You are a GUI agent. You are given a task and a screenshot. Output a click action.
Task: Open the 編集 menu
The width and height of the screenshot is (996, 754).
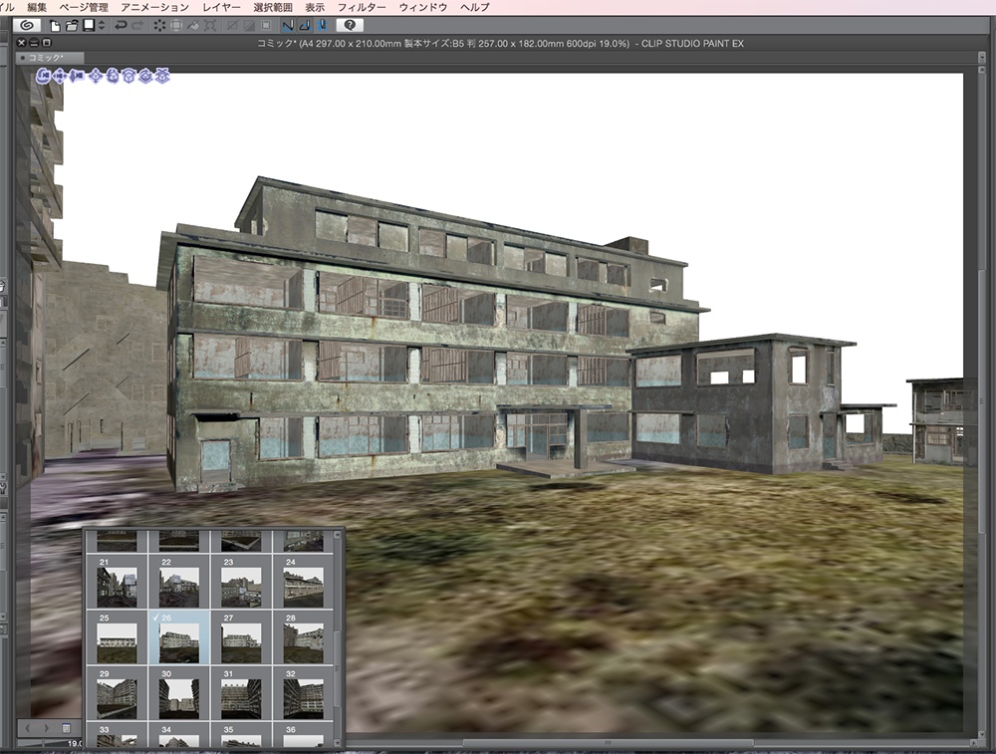(37, 7)
